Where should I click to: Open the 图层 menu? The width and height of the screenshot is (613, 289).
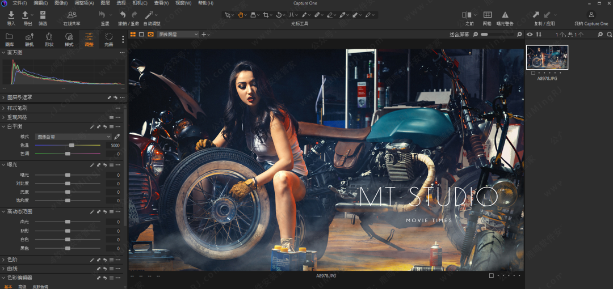(x=106, y=3)
